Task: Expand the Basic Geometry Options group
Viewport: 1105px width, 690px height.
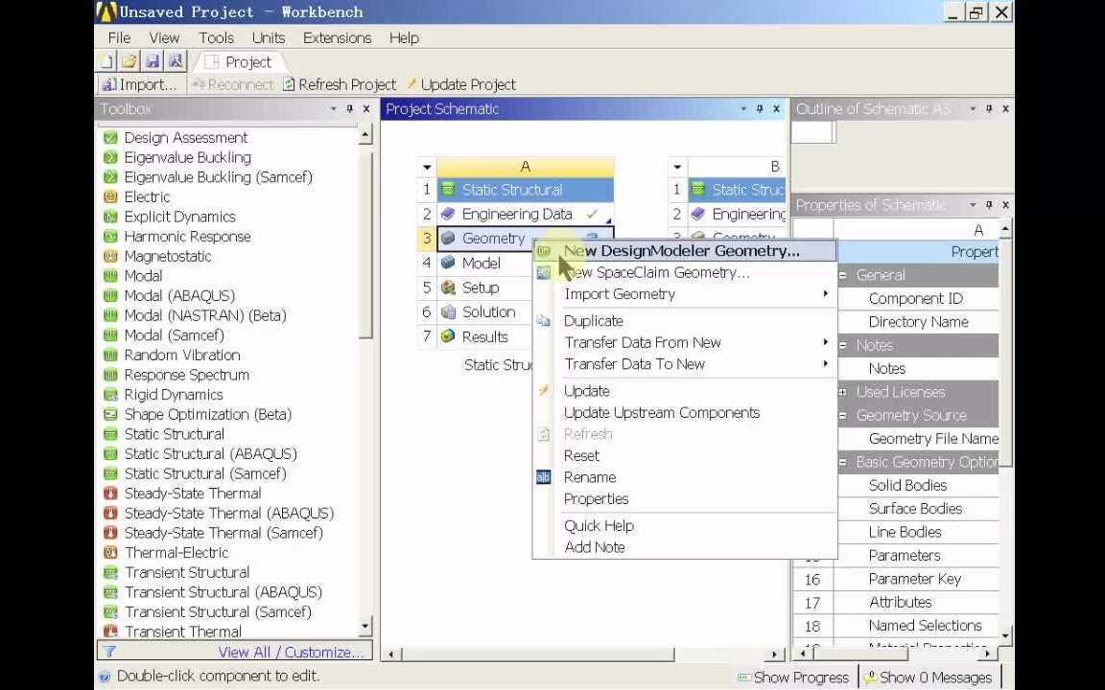Action: tap(842, 462)
